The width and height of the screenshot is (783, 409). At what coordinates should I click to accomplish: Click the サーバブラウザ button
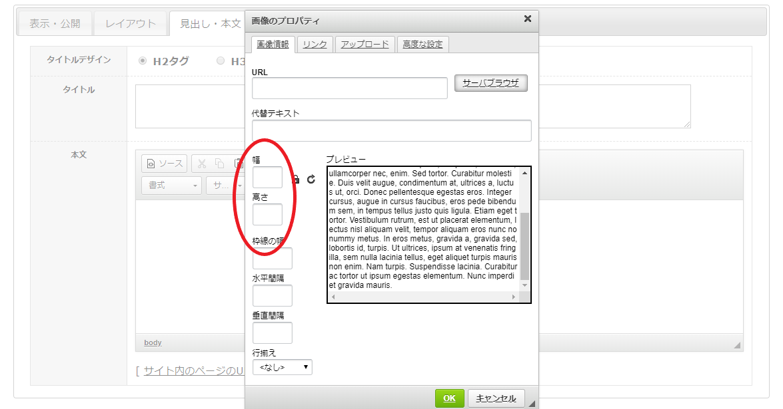click(x=490, y=83)
